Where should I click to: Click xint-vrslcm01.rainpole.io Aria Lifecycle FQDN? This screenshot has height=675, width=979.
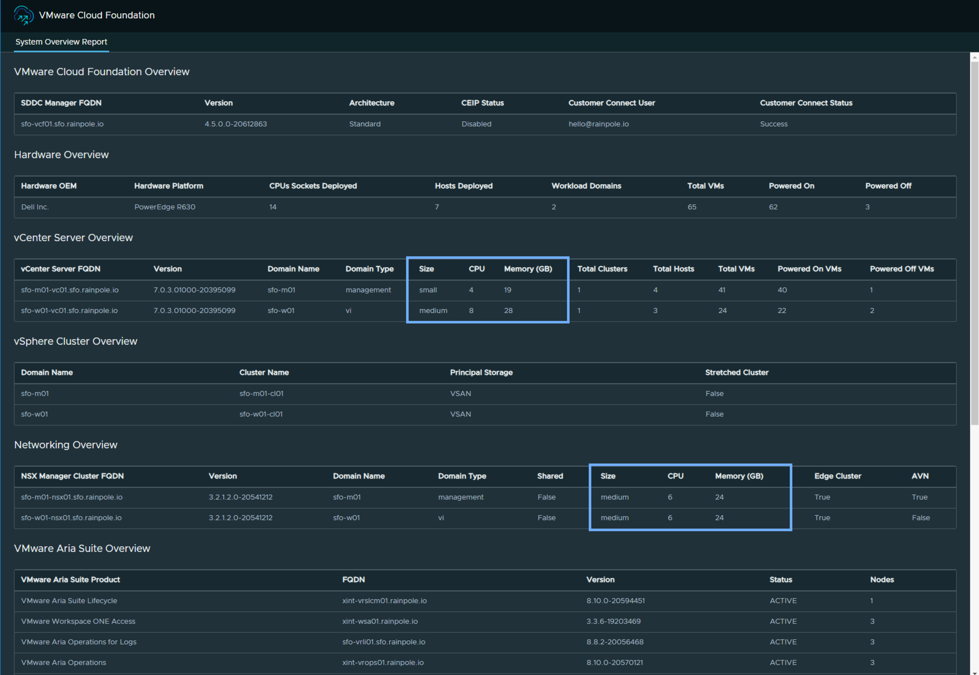click(x=385, y=601)
